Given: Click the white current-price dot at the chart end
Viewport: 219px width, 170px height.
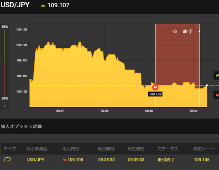Looking at the screenshot, I should tap(207, 85).
